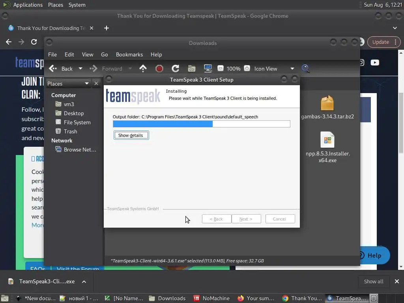Click the Chrome Update button
Screen dimensions: 404x303
click(x=381, y=42)
